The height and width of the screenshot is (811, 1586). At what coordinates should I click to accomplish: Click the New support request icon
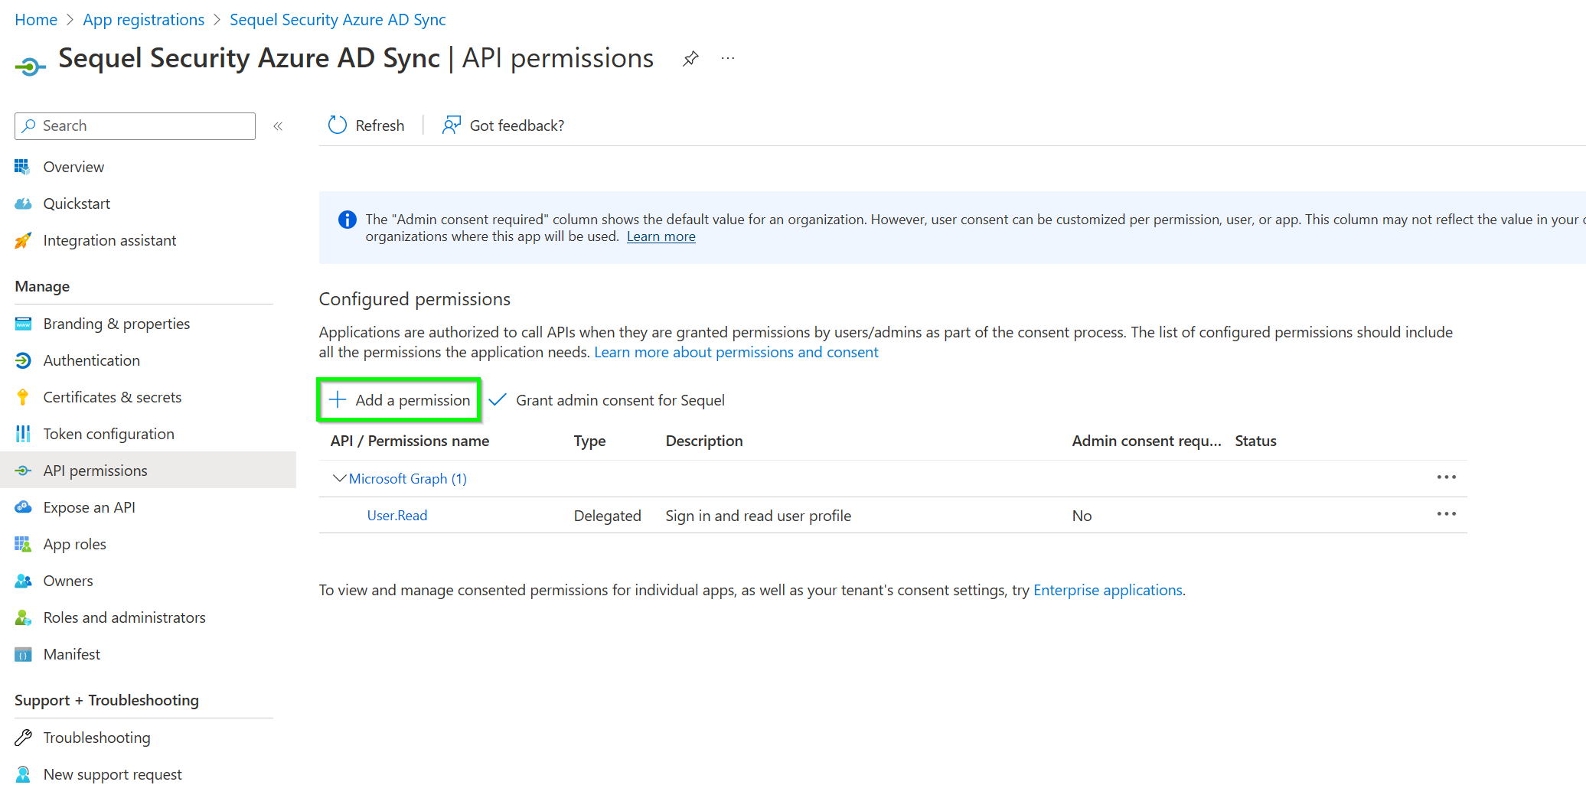23,774
